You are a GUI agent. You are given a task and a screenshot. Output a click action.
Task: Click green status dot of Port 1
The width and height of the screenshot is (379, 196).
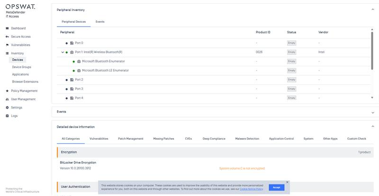pyautogui.click(x=67, y=53)
